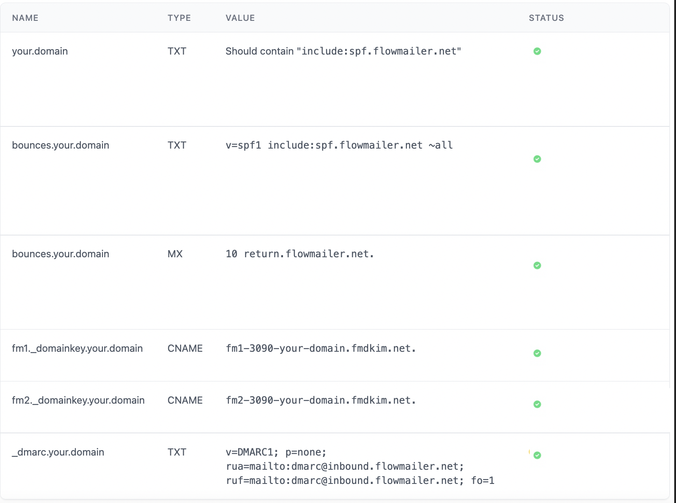Click status checkmark for _dmarc.your.domain row
Image resolution: width=676 pixels, height=503 pixels.
[537, 456]
